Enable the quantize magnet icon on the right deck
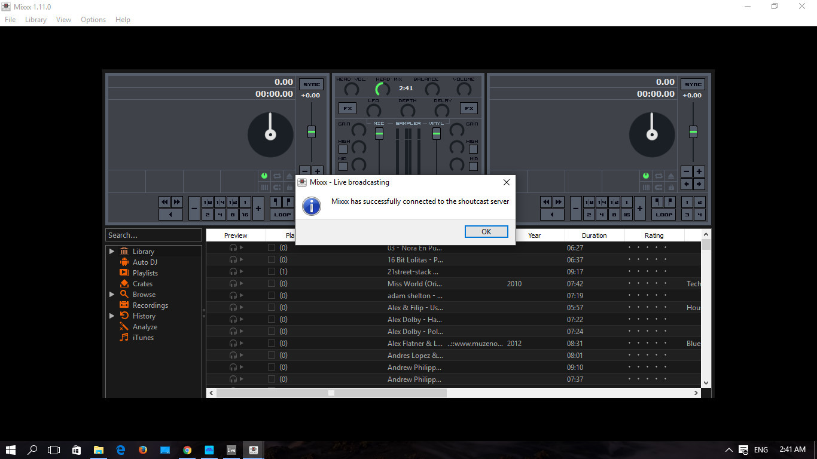Viewport: 817px width, 459px height. (658, 187)
